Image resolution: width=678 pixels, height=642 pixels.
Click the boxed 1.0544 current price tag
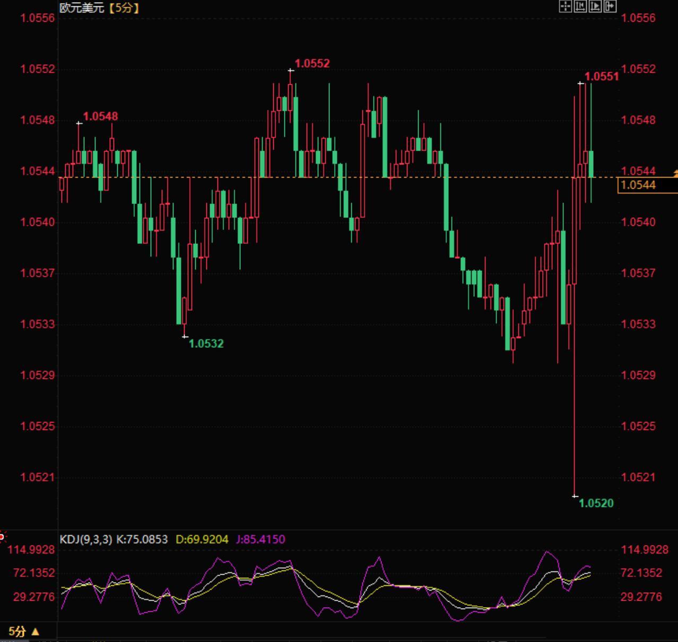647,185
